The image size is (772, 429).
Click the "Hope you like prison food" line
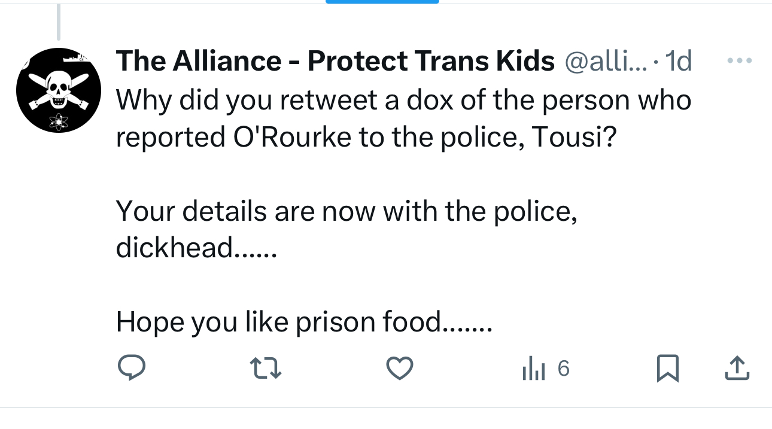304,322
